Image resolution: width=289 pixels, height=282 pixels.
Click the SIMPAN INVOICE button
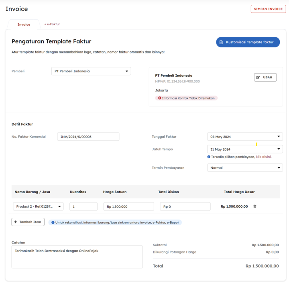point(268,9)
